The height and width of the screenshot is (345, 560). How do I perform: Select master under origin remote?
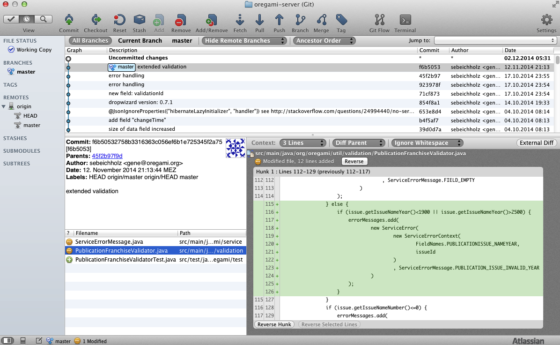[32, 125]
